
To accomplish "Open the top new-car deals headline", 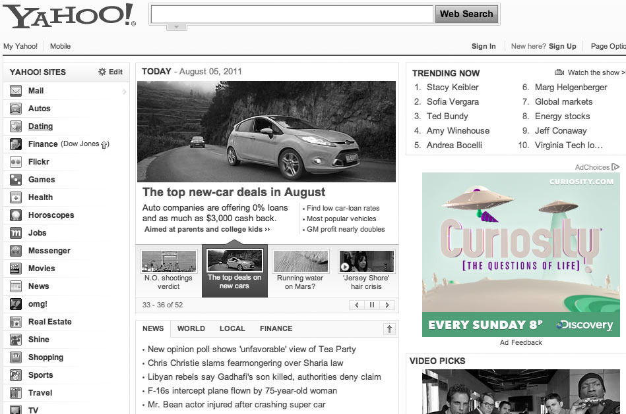I will (234, 192).
